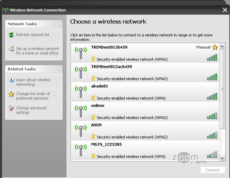Open Change the order of preferred networks
This screenshot has width=230, height=178.
pyautogui.click(x=33, y=96)
